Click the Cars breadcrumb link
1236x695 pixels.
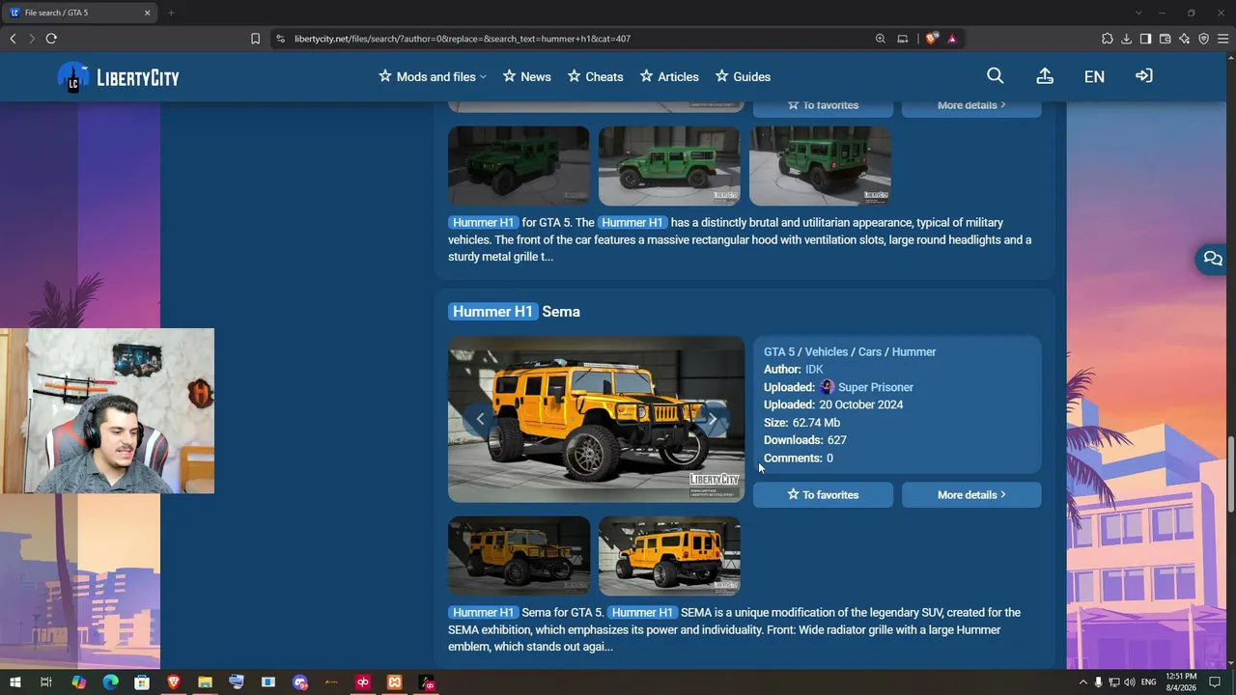tap(870, 351)
